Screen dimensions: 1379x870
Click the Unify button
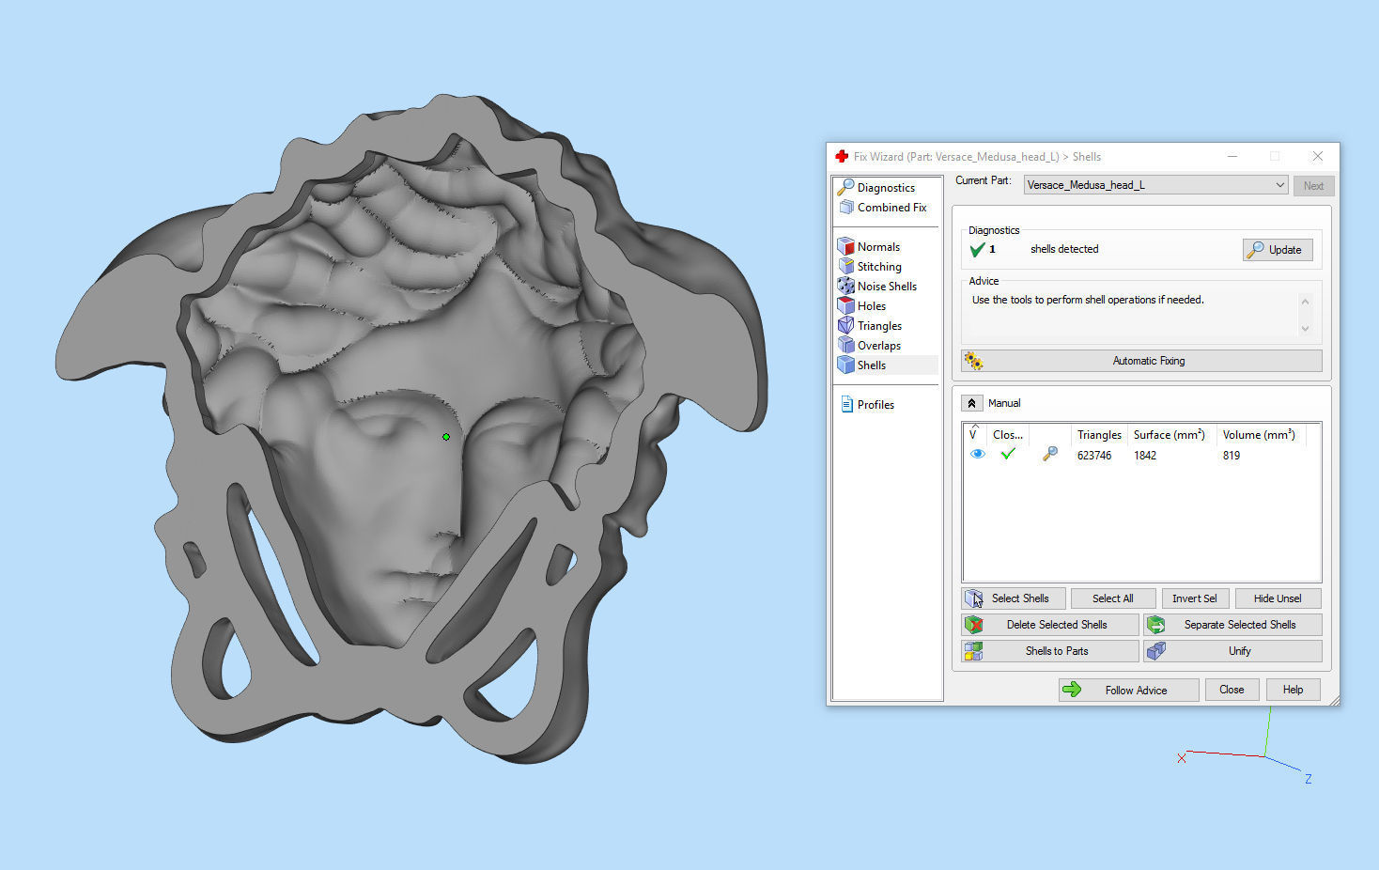click(1232, 651)
